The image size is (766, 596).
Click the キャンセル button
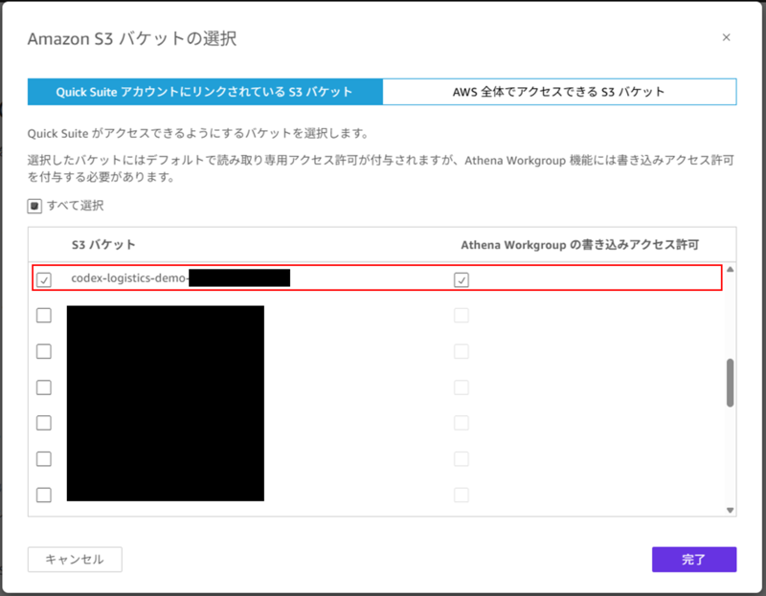click(75, 560)
